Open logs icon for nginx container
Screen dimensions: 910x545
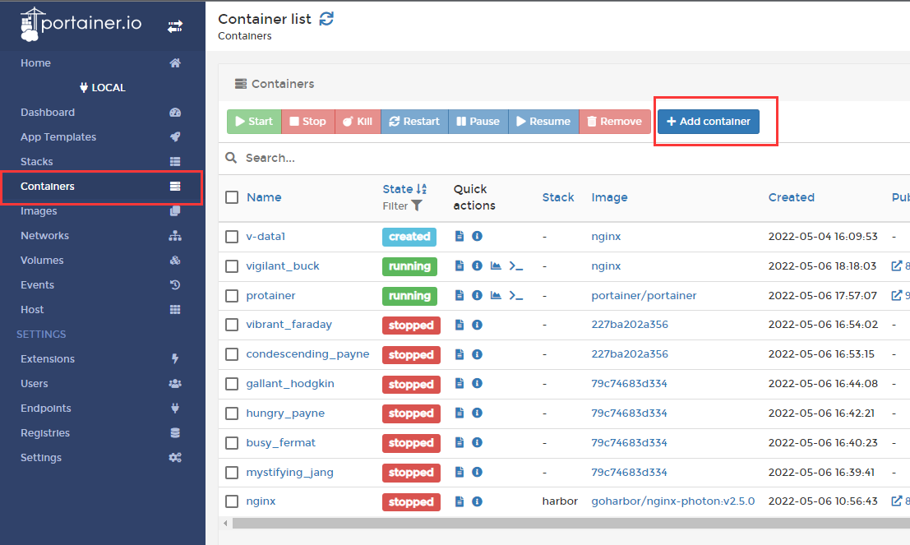[459, 501]
